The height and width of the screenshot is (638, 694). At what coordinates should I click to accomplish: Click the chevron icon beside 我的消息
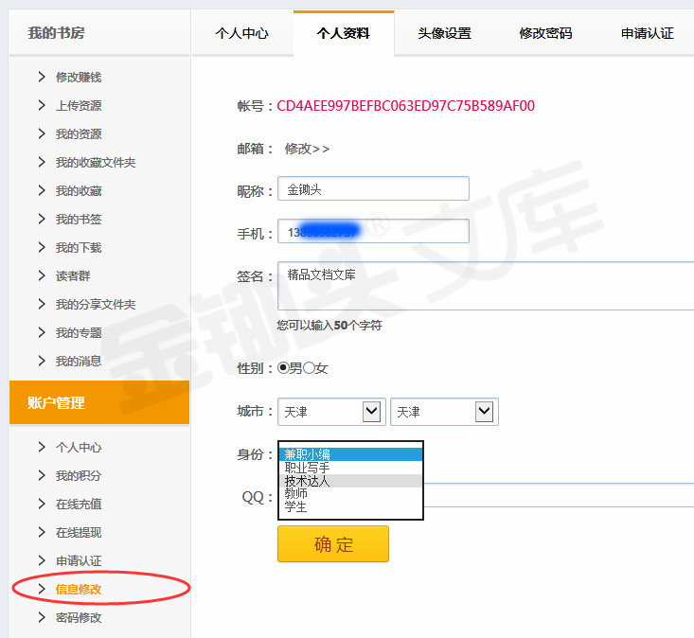pos(42,361)
